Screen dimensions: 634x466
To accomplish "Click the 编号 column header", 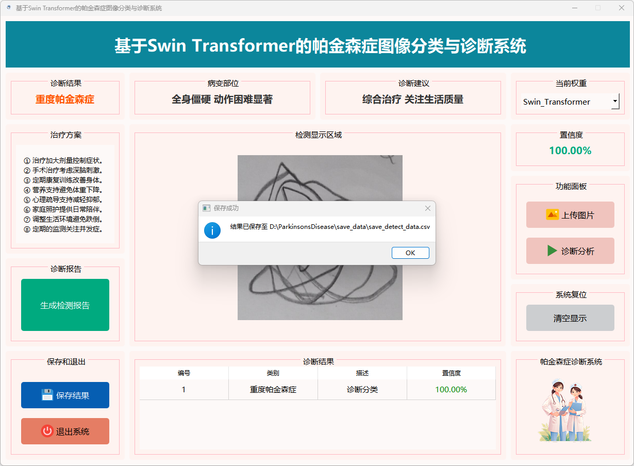I will 184,373.
